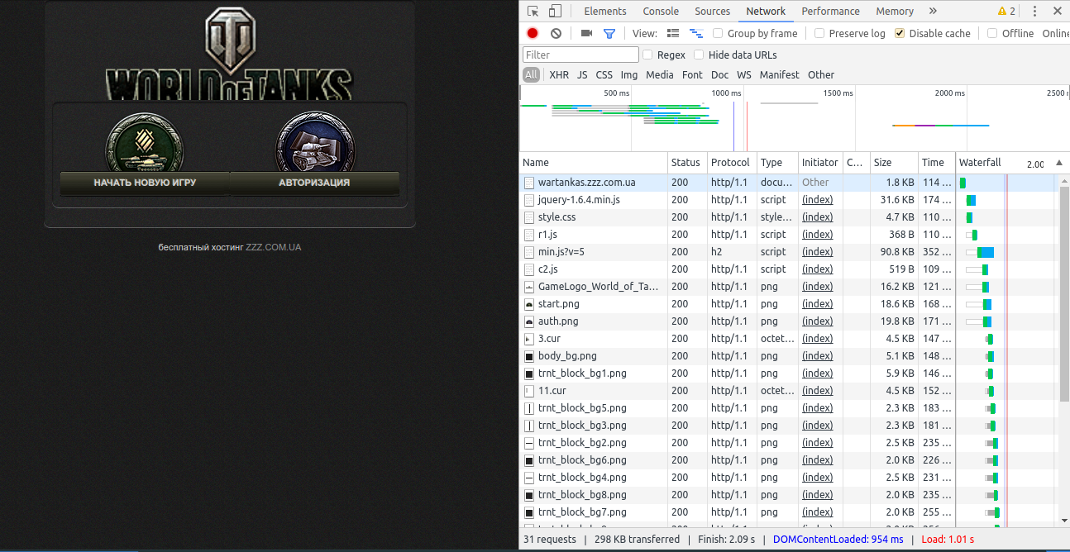
Task: Show more DevTools tabs chevron
Action: coord(933,11)
